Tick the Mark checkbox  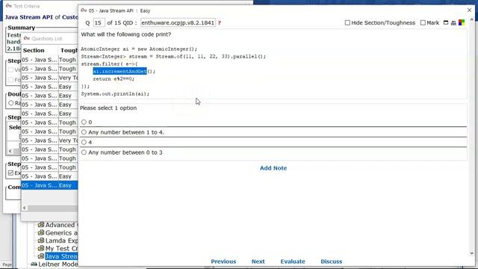(x=423, y=22)
